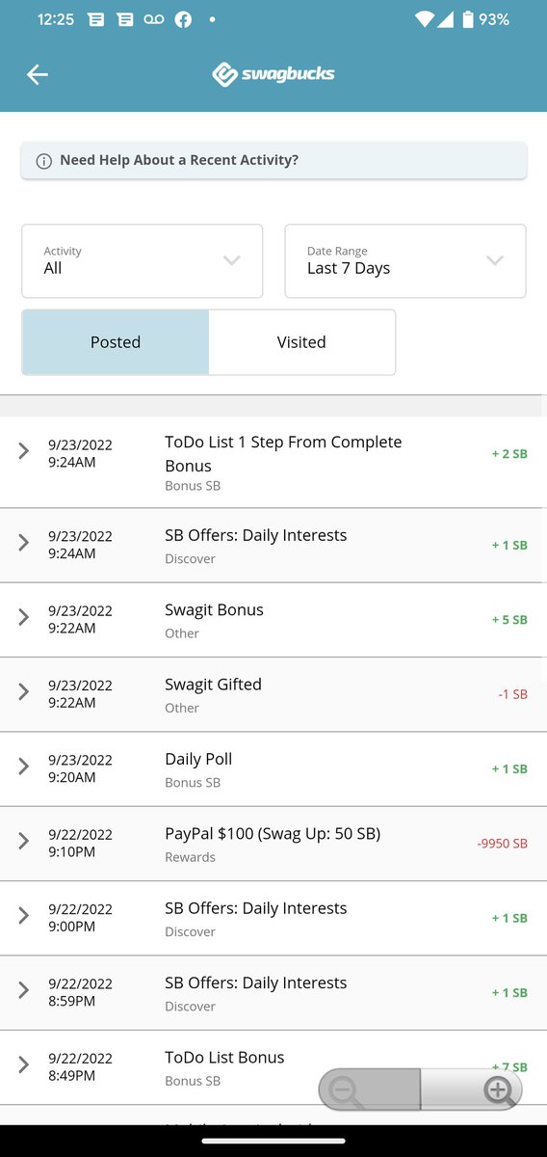This screenshot has height=1157, width=547.
Task: Expand the Swagit Bonus entry chevron
Action: [24, 618]
